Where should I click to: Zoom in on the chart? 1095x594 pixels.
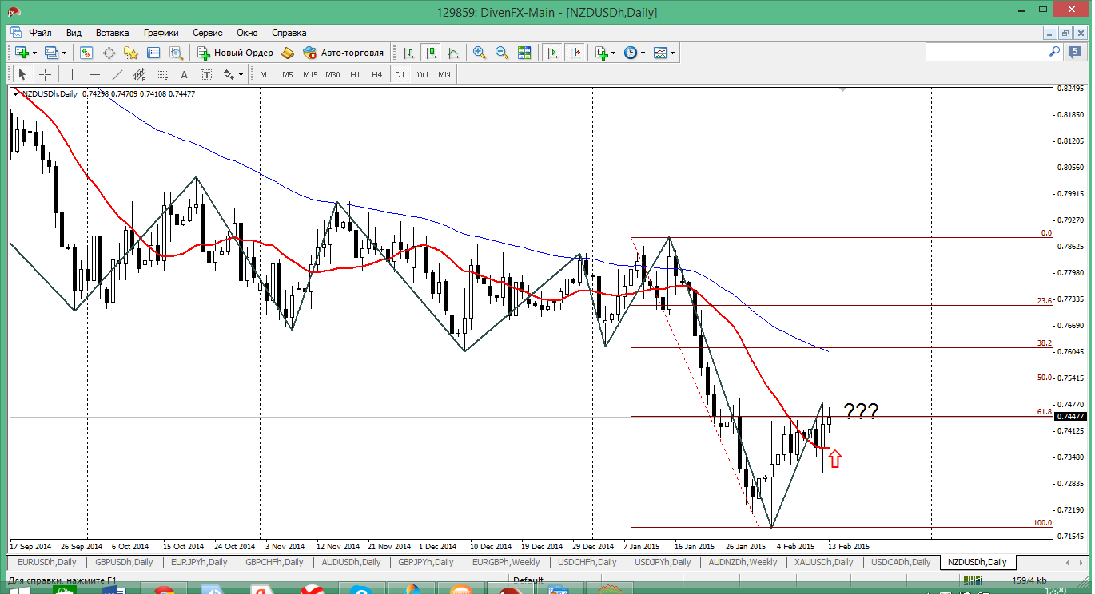(x=480, y=53)
